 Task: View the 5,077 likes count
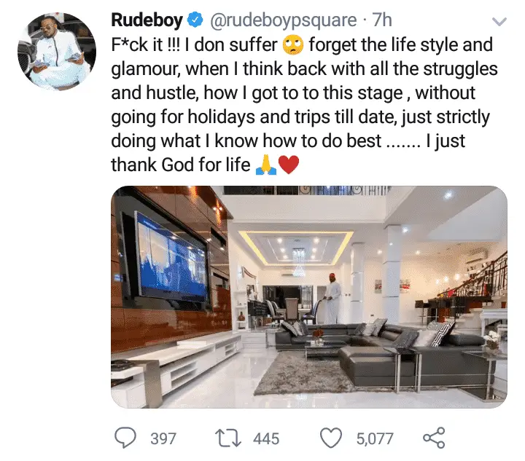(x=375, y=438)
